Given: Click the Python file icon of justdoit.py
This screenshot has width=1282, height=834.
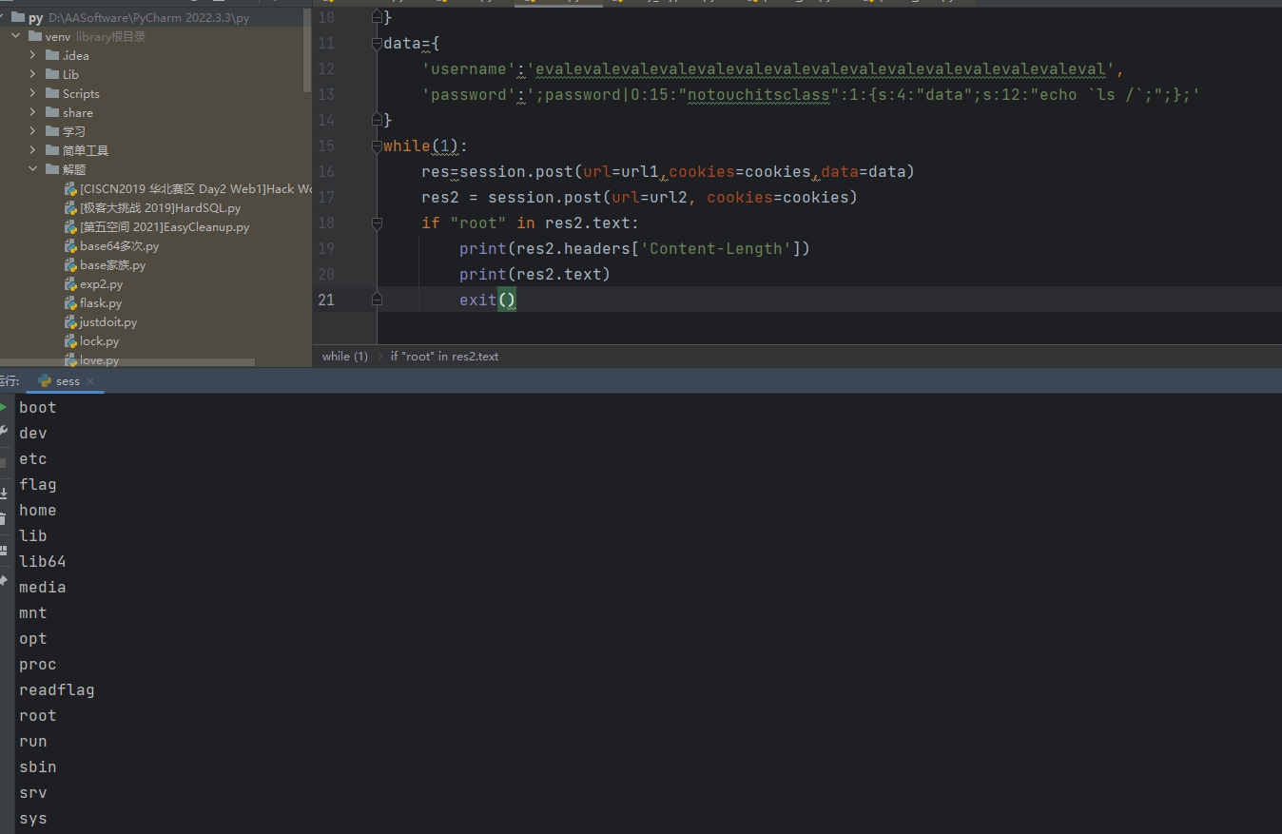Looking at the screenshot, I should coord(70,321).
